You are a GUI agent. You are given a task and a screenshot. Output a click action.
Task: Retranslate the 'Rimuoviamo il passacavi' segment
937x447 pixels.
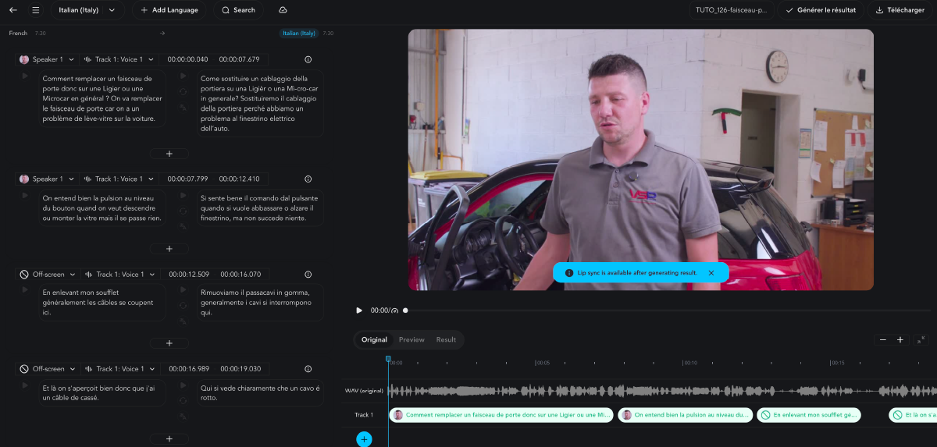point(183,321)
